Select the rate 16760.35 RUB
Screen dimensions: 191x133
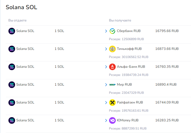(167, 66)
